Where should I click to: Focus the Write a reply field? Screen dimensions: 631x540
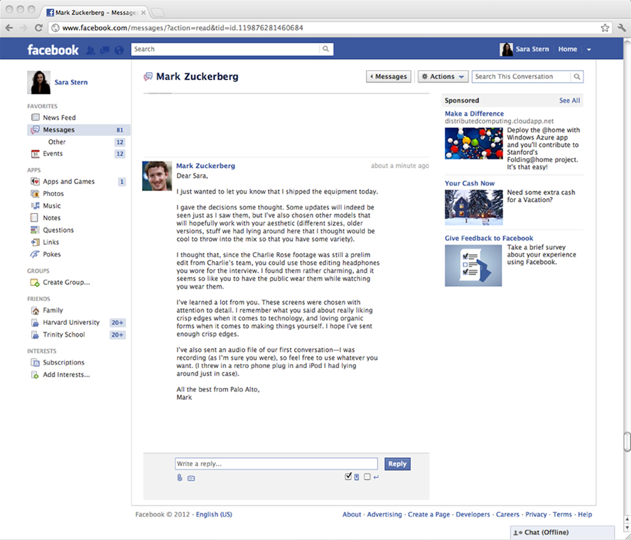(x=276, y=464)
